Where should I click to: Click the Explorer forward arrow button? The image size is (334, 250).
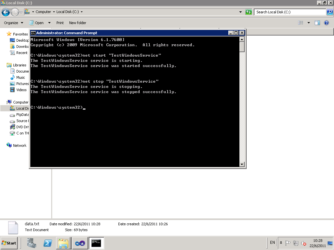(x=15, y=12)
